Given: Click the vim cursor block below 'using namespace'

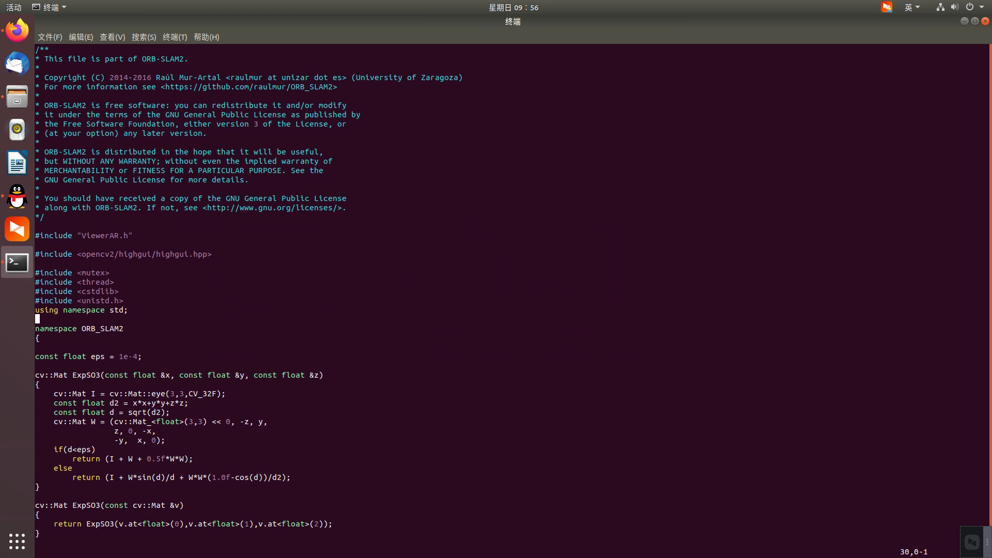Looking at the screenshot, I should (37, 319).
